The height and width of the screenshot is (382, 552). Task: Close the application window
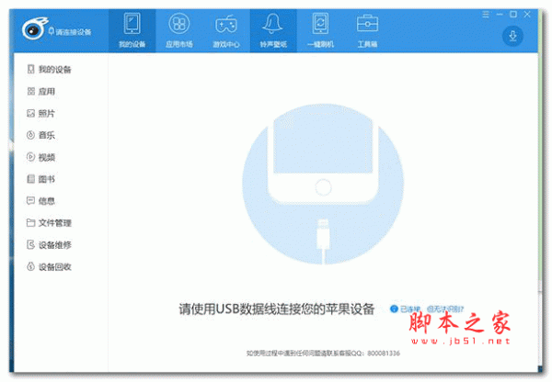tap(527, 15)
